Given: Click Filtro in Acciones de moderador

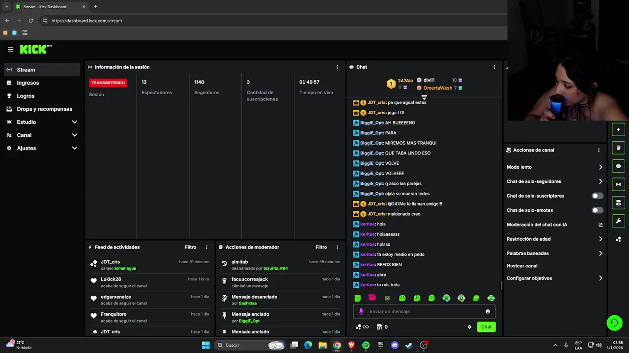Looking at the screenshot, I should click(x=321, y=247).
